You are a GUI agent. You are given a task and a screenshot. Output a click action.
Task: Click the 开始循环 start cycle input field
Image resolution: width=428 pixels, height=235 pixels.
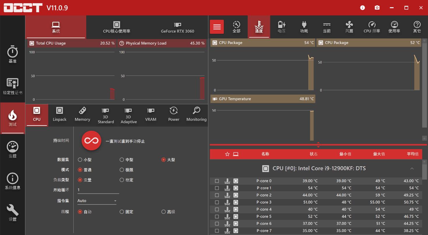pos(98,190)
